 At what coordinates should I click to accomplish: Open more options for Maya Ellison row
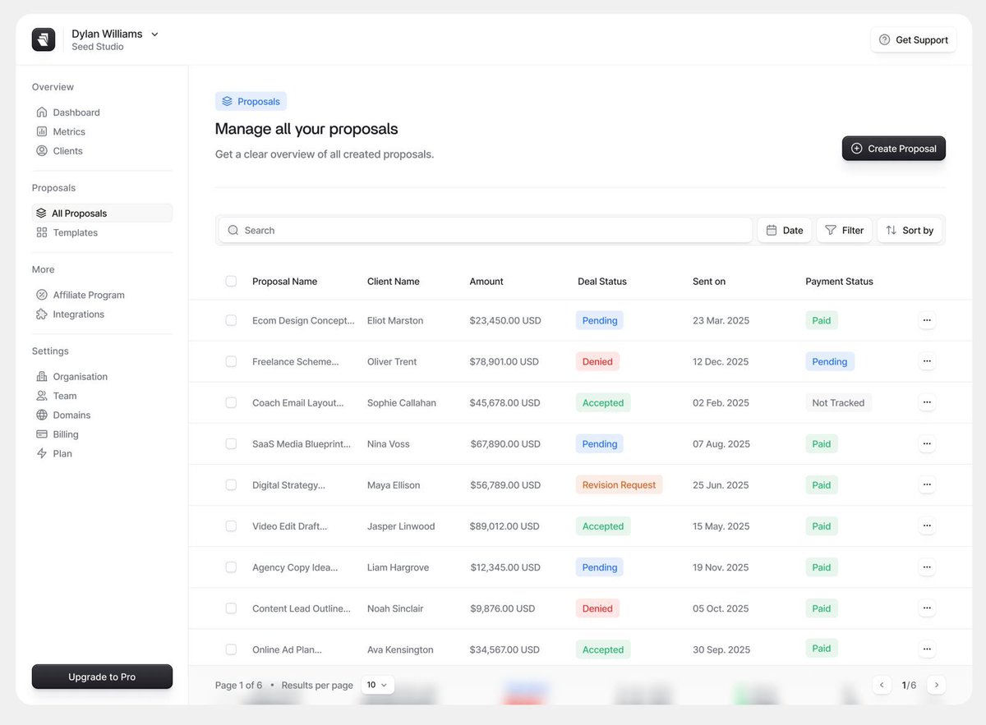coord(927,484)
